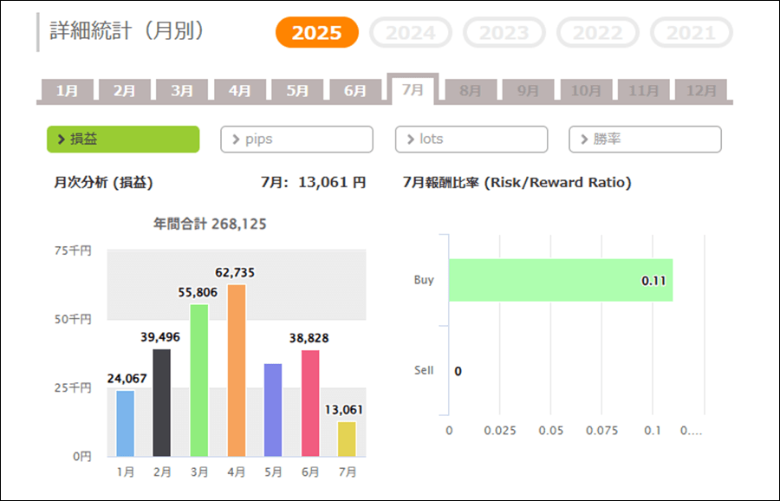The width and height of the screenshot is (780, 501).
Task: Click the 0.11 Buy ratio value
Action: coord(653,281)
